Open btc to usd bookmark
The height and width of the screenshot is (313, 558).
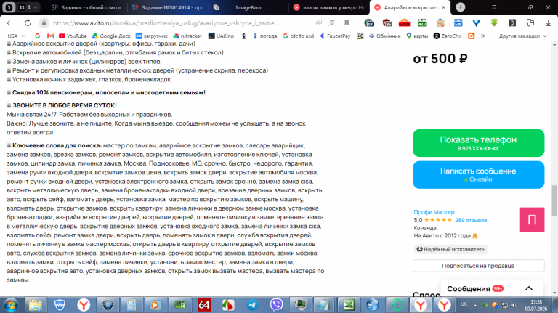[298, 36]
